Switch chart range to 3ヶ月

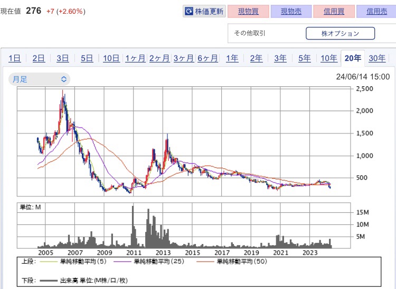click(184, 58)
